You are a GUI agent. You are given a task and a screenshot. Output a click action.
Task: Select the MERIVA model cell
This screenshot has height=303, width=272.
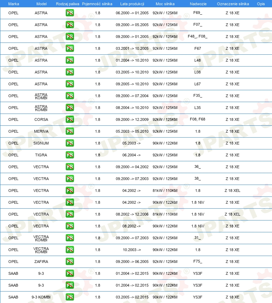tap(41, 131)
